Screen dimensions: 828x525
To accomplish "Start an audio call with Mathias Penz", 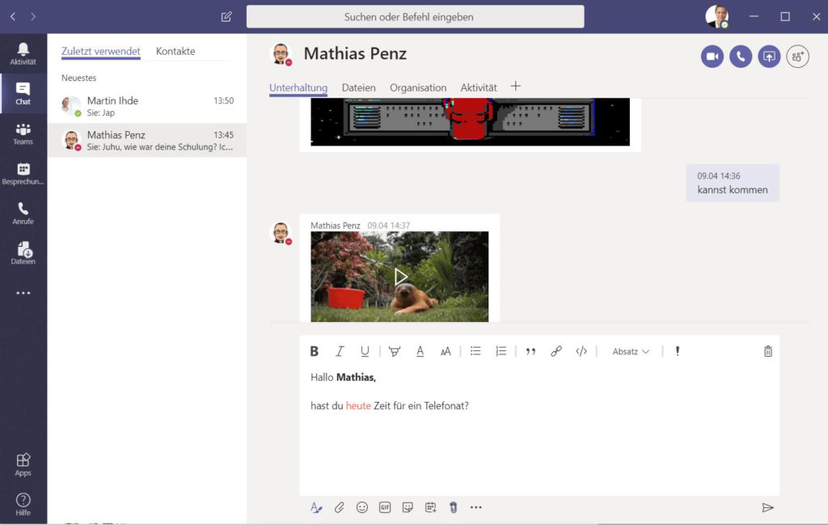I will pyautogui.click(x=741, y=57).
